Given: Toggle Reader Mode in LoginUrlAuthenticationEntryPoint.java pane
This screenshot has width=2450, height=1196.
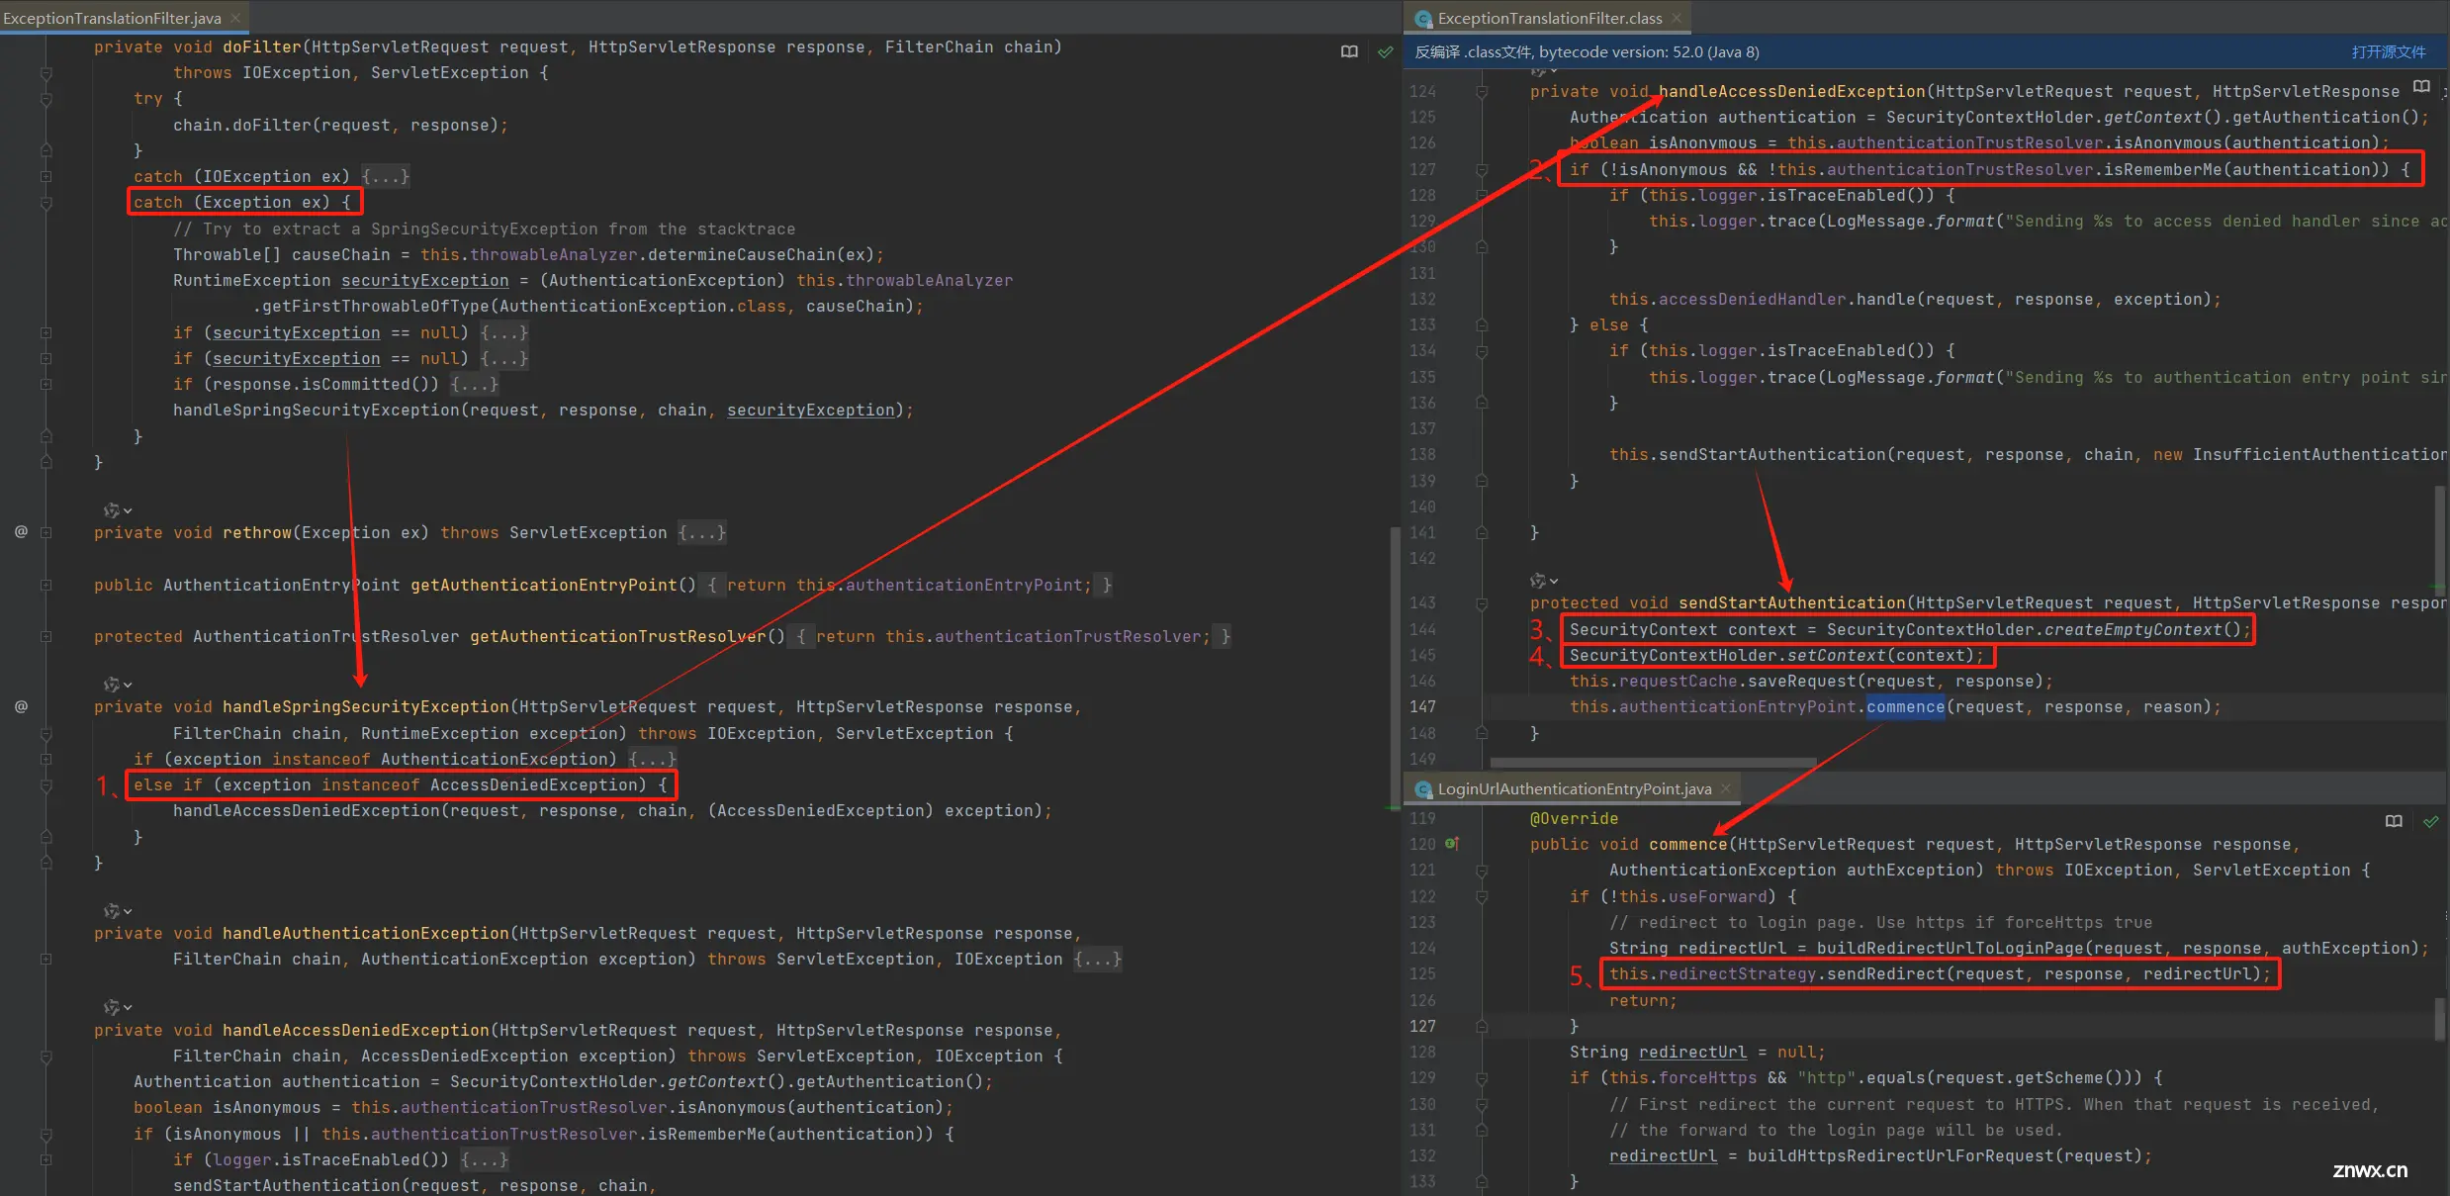Looking at the screenshot, I should pyautogui.click(x=2394, y=821).
